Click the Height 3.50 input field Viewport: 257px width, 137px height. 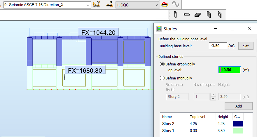pos(230,97)
